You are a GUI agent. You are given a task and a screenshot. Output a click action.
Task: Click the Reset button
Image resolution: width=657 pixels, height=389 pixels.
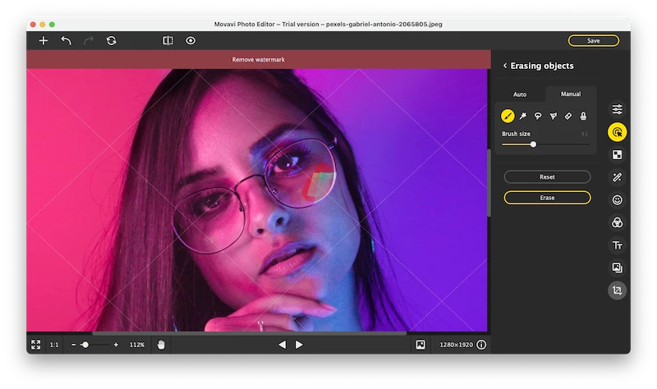[x=547, y=177]
